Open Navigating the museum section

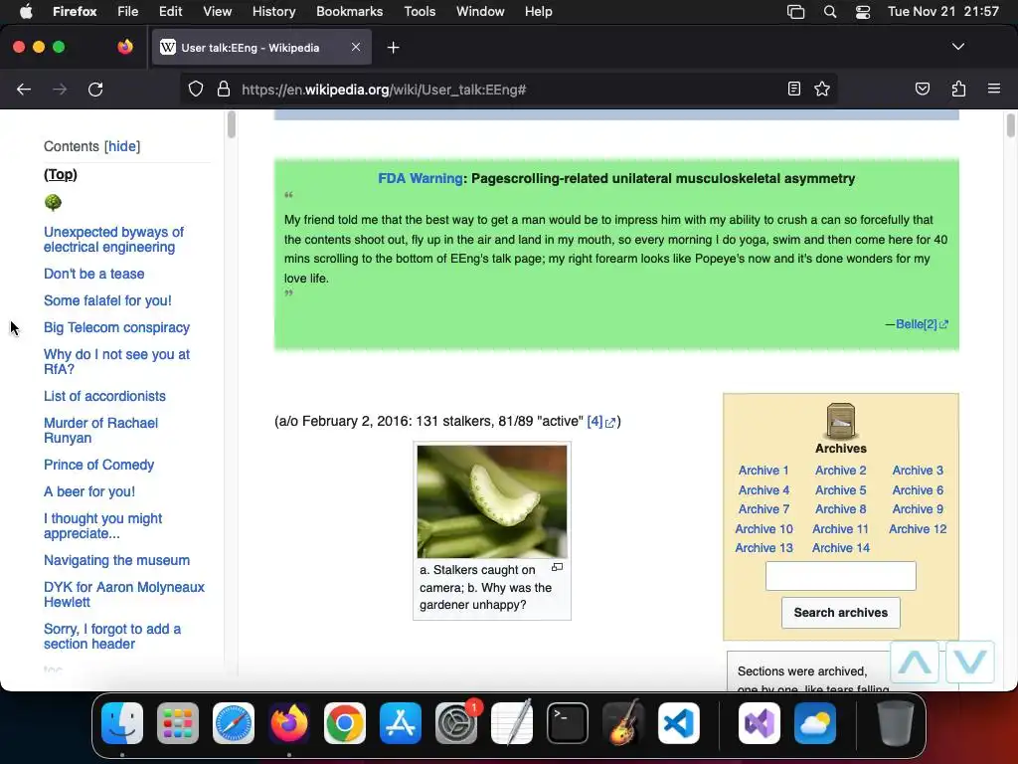(117, 560)
